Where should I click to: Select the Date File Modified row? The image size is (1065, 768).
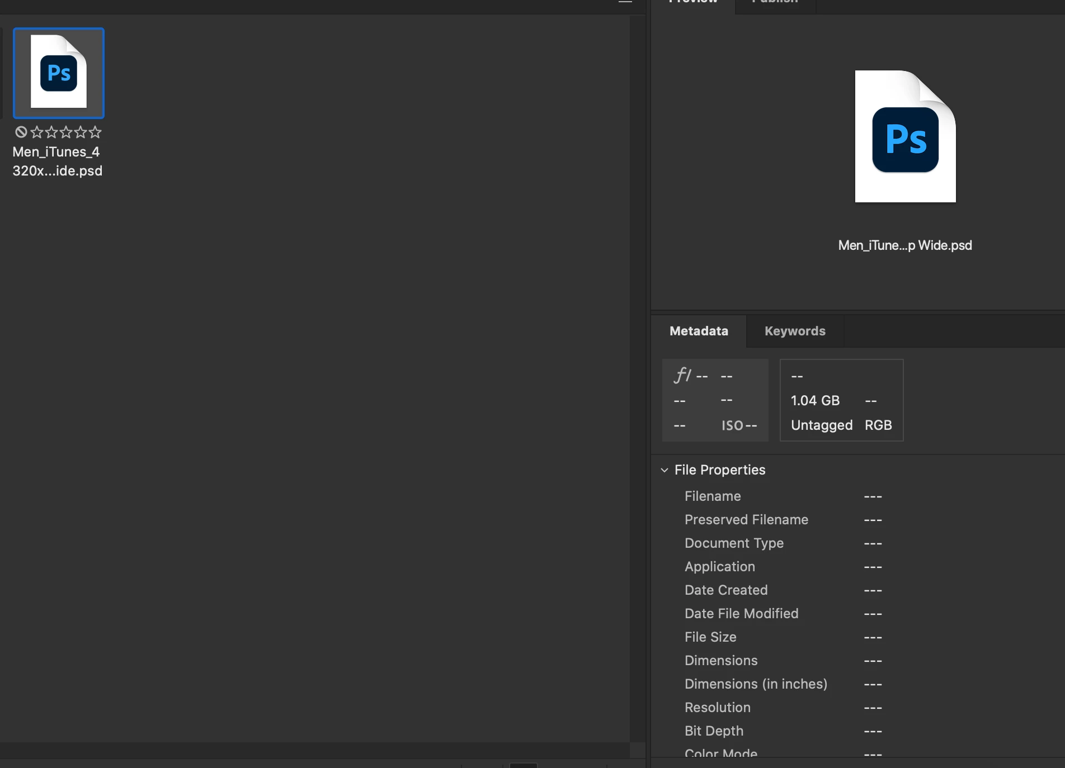click(x=858, y=614)
